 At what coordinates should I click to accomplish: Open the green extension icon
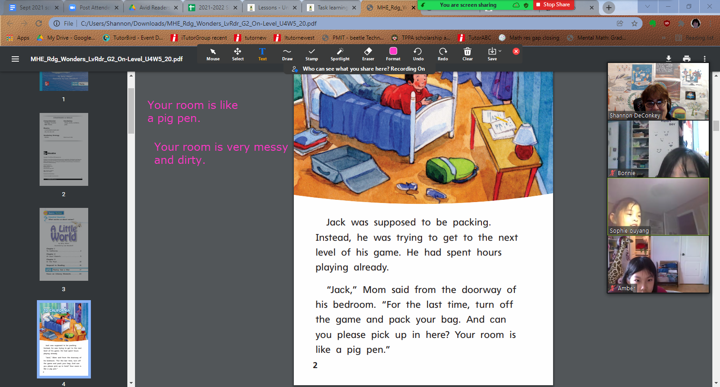652,23
